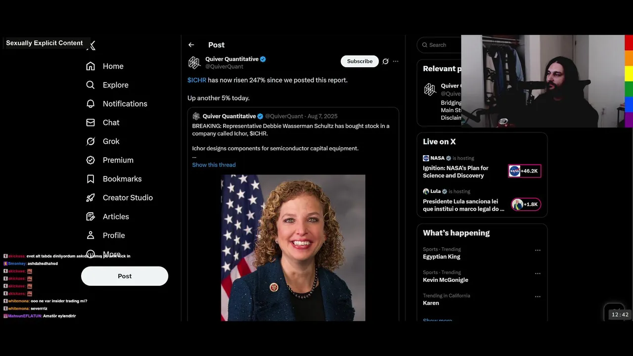This screenshot has width=633, height=356.
Task: Click the large Post compose button
Action: coord(125,276)
